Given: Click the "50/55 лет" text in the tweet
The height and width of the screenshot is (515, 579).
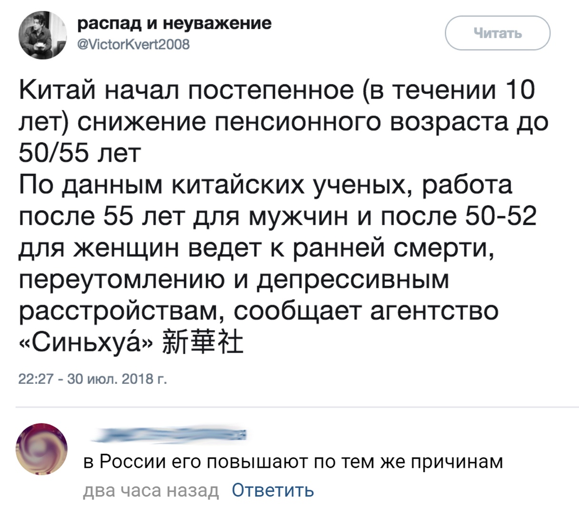Looking at the screenshot, I should pyautogui.click(x=80, y=154).
